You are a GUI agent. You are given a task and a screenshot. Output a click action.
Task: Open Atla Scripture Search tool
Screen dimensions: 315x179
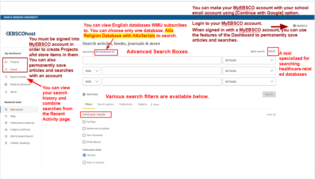pos(22,136)
